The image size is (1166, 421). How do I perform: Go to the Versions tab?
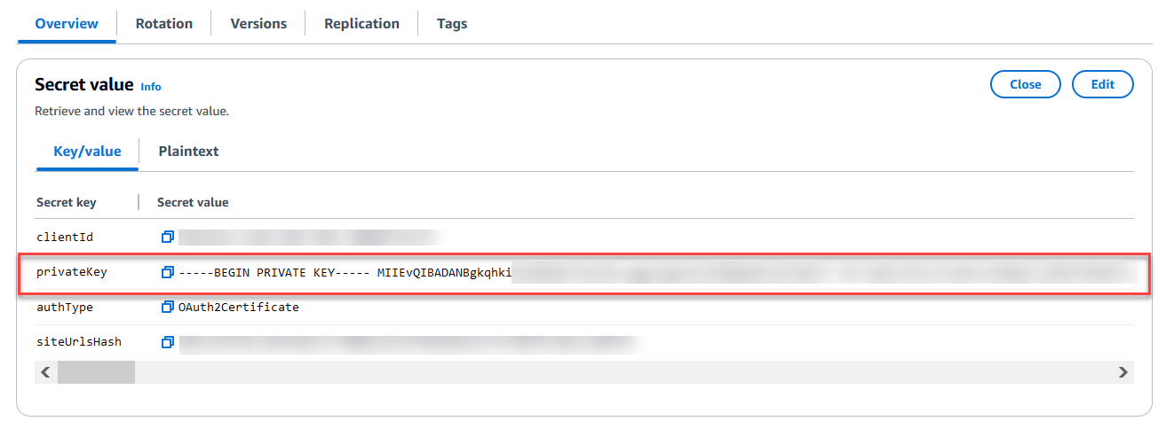258,24
